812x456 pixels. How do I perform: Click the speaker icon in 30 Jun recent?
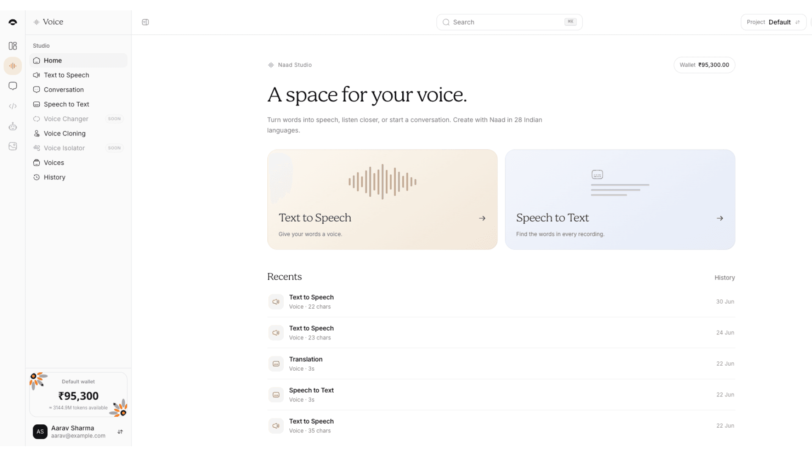click(x=276, y=302)
